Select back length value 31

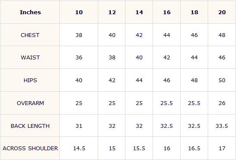pos(79,126)
